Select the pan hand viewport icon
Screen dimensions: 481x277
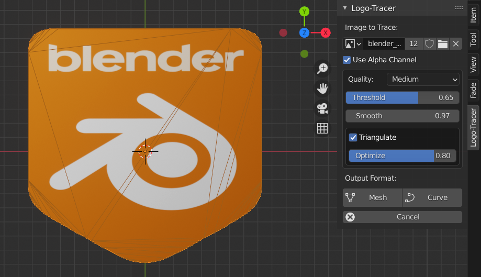322,88
